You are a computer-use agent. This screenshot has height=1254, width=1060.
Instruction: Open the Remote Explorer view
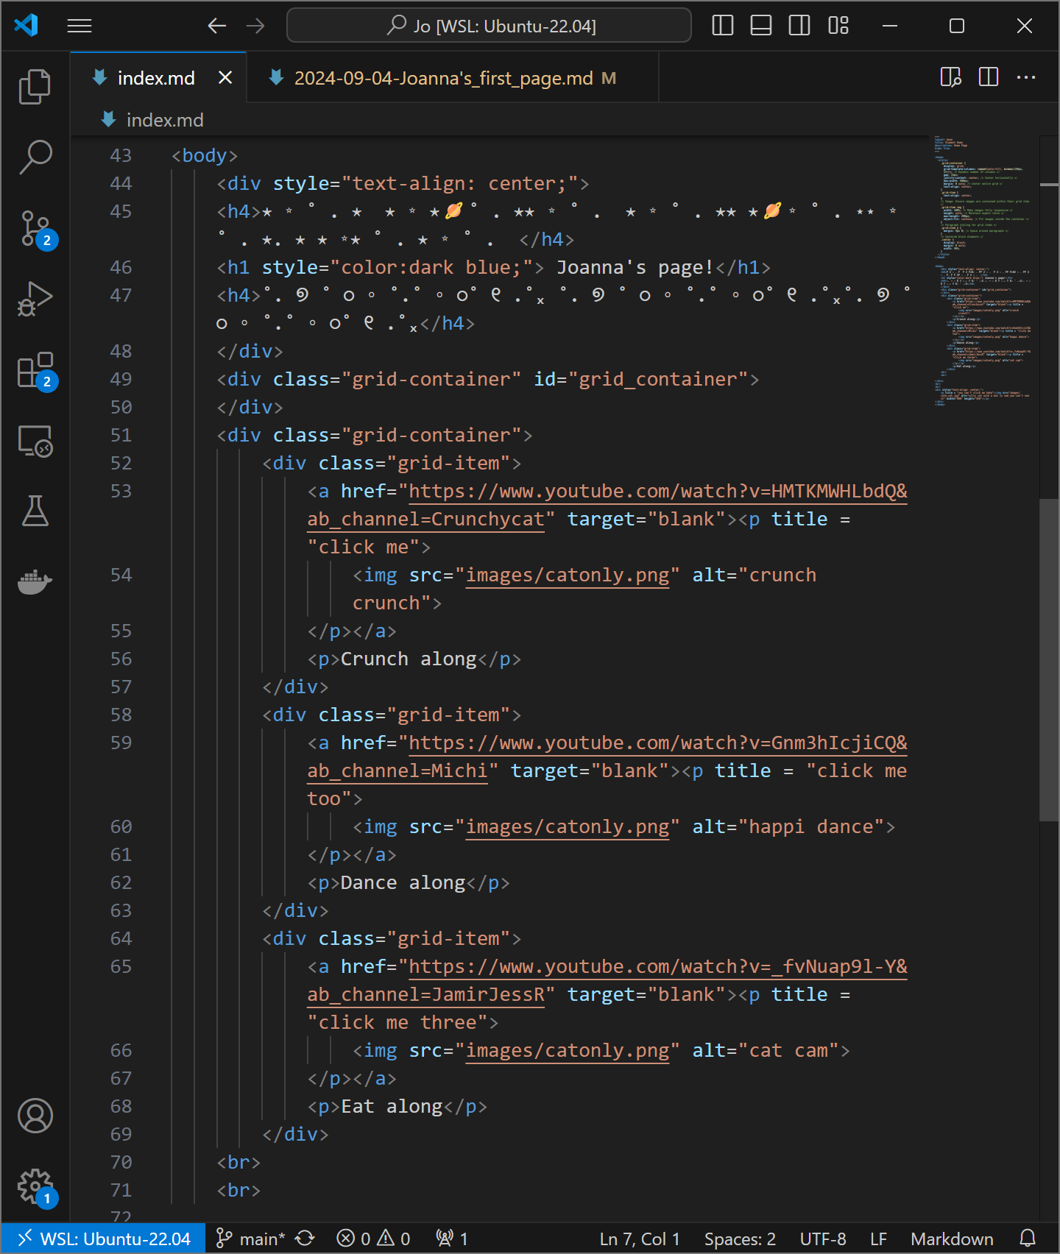(x=35, y=441)
